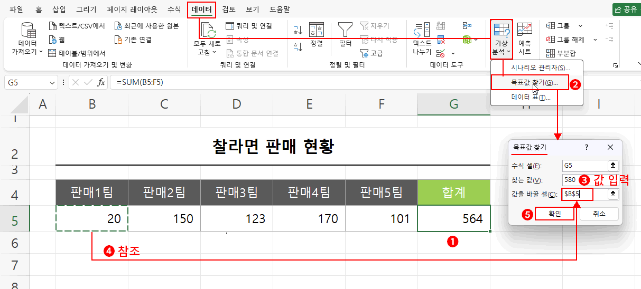The image size is (641, 289).
Task: Switch to the 보기 (View) tab
Action: [253, 9]
